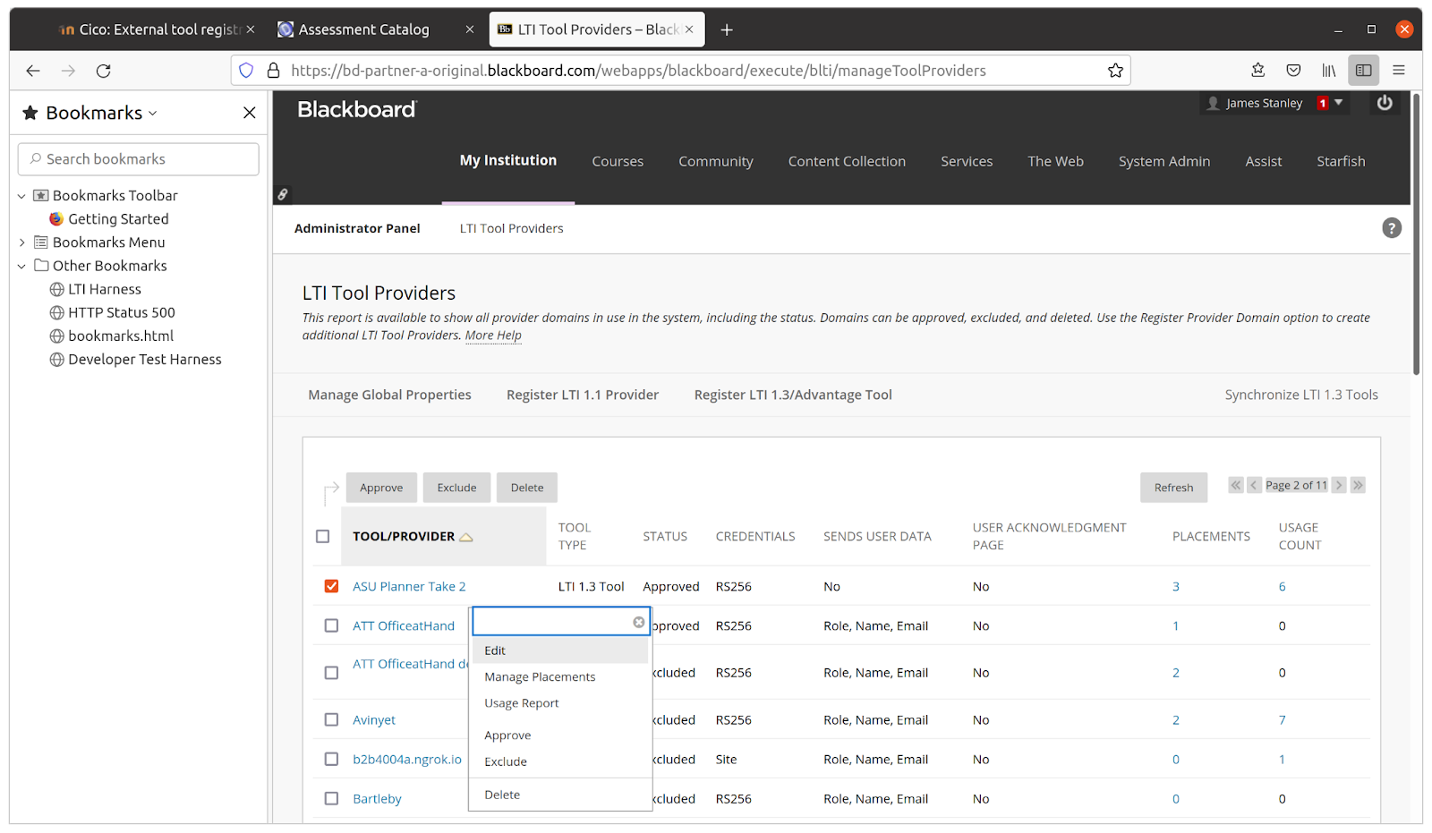This screenshot has height=833, width=1432.
Task: Open Manage Global Properties
Action: click(389, 395)
